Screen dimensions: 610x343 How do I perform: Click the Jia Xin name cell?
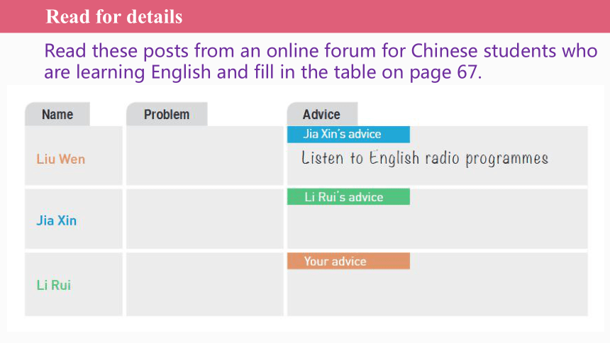coord(74,219)
